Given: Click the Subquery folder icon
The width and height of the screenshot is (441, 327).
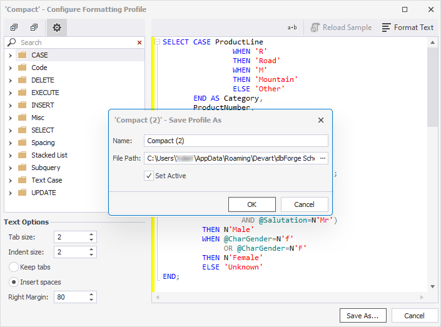Looking at the screenshot, I should [23, 168].
